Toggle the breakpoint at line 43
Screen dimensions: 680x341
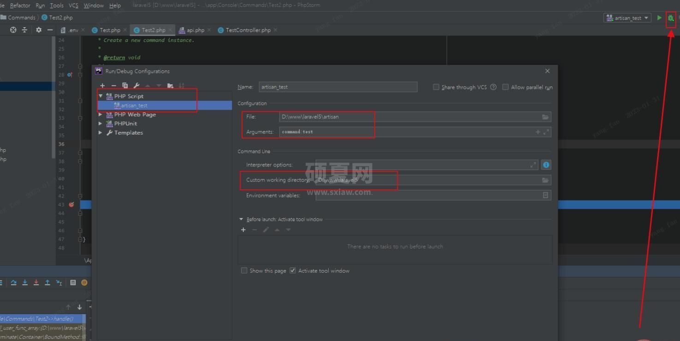[x=71, y=205]
